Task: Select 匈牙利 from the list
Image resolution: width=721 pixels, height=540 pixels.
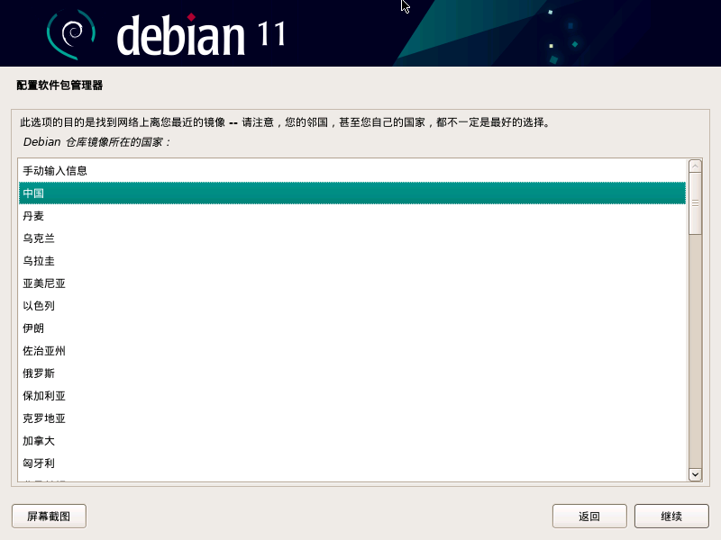Action: click(x=40, y=463)
